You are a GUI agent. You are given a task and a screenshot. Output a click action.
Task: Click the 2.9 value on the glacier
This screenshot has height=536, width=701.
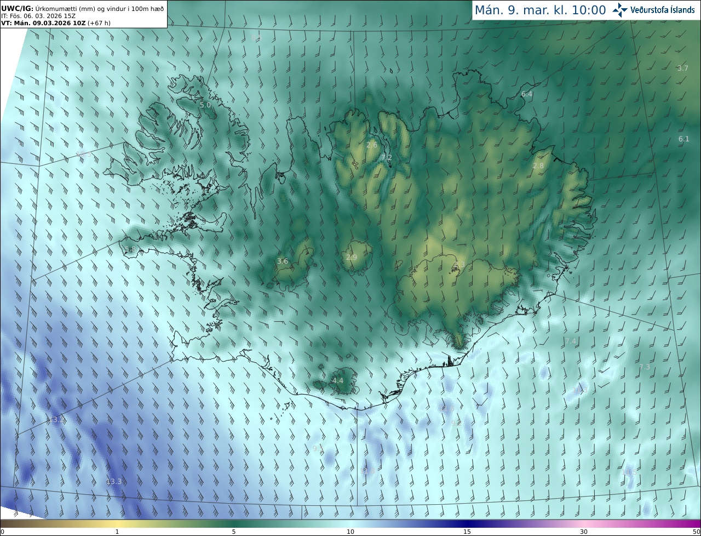pos(352,258)
